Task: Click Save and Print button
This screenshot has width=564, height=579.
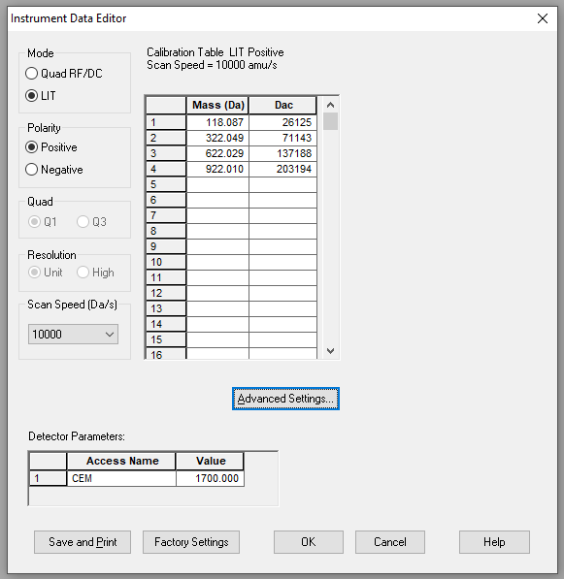Action: (x=83, y=542)
